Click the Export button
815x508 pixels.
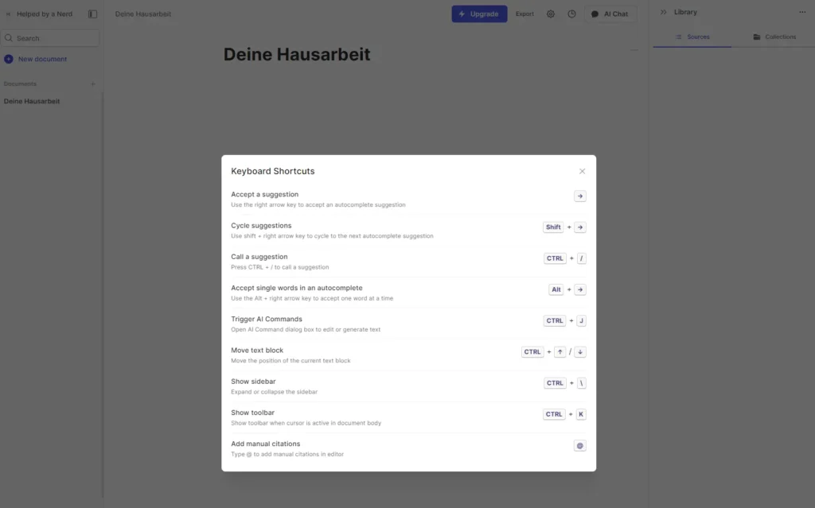(x=524, y=14)
